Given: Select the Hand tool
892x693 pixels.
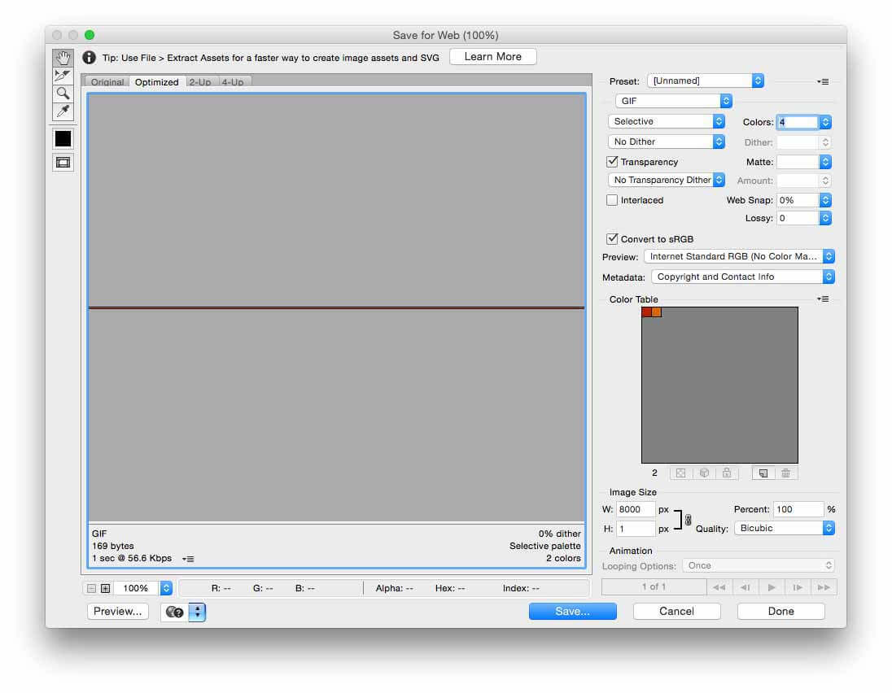Looking at the screenshot, I should 63,58.
